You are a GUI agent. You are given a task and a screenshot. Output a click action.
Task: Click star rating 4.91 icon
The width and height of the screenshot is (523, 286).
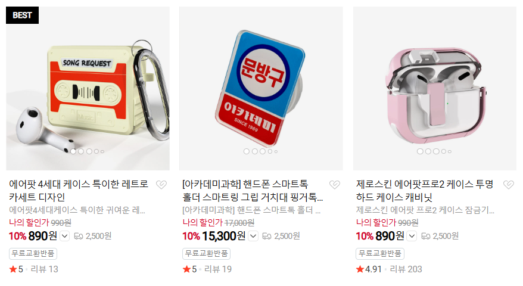[x=360, y=269]
